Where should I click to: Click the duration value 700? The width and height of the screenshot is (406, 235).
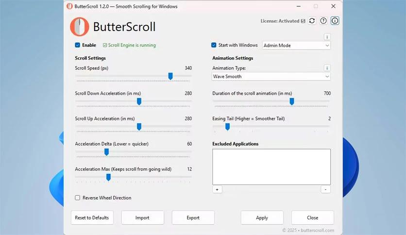point(327,93)
